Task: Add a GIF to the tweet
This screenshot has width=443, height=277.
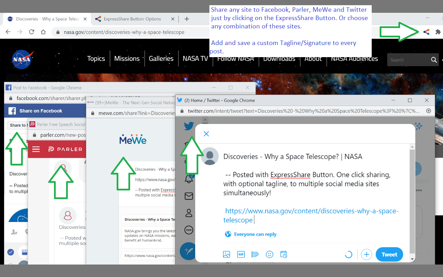Action: (241, 254)
